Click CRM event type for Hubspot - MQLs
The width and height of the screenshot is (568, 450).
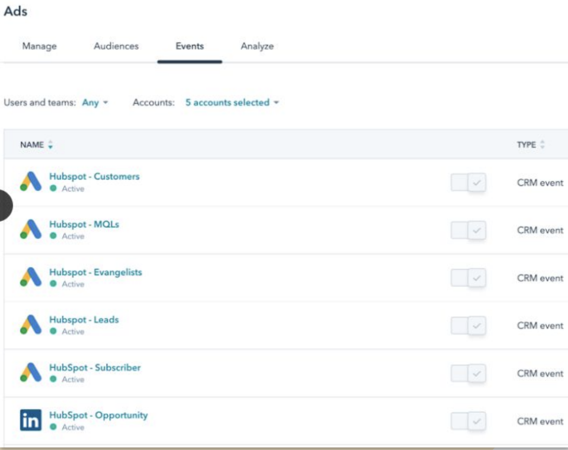540,230
